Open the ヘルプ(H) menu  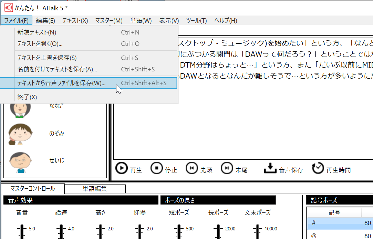(226, 20)
